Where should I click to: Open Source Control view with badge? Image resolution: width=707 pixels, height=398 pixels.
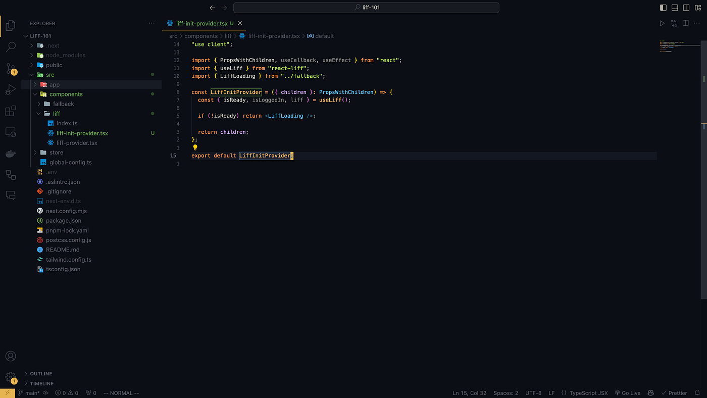[10, 69]
